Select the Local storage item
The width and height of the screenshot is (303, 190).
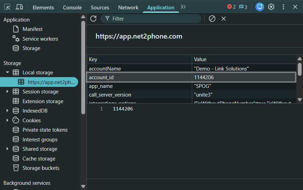[38, 72]
